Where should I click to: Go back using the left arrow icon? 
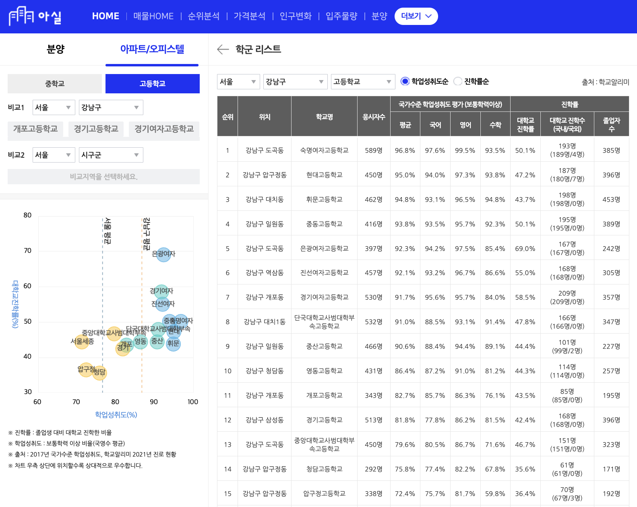tap(223, 49)
